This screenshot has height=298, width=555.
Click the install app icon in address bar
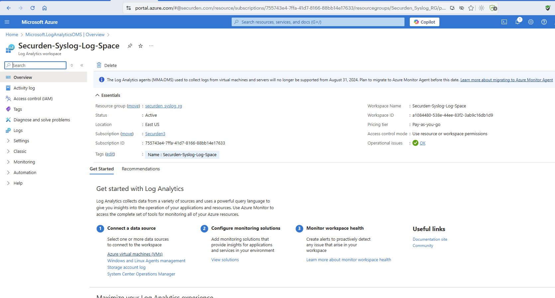[x=452, y=8]
